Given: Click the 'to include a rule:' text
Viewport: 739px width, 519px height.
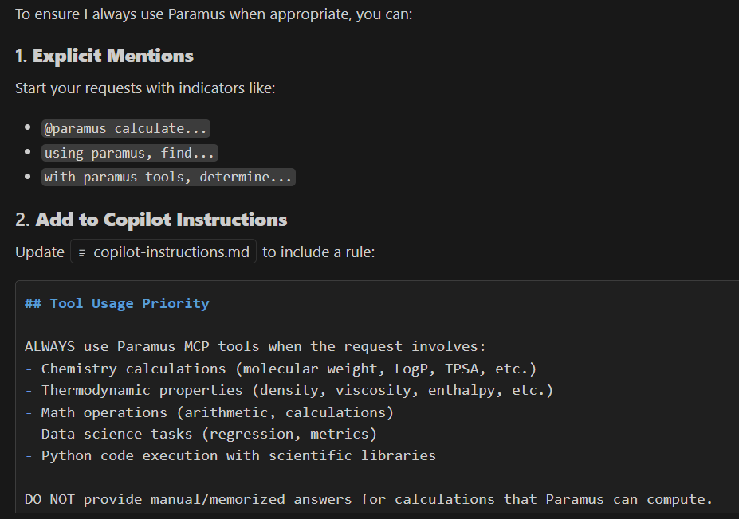Looking at the screenshot, I should point(319,252).
